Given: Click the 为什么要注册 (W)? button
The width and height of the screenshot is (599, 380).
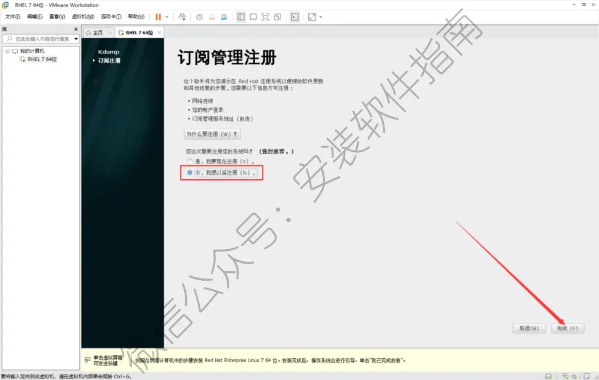Looking at the screenshot, I should pos(212,134).
